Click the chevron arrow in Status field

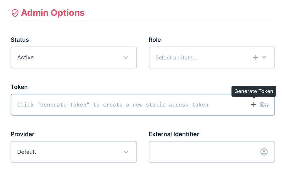[x=126, y=57]
